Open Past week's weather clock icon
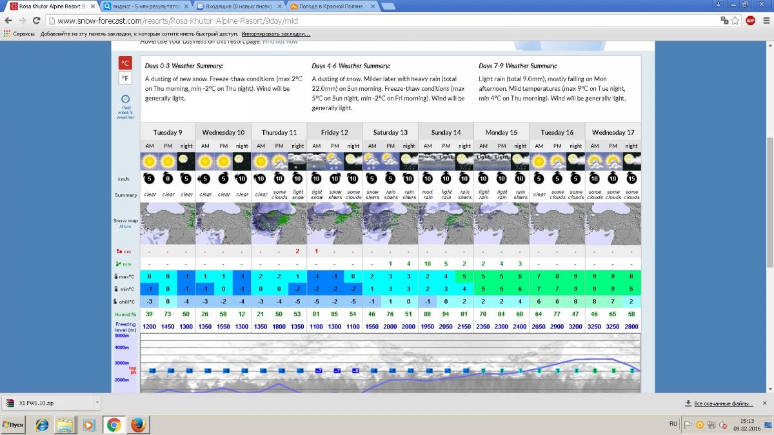The height and width of the screenshot is (435, 774). [x=125, y=99]
